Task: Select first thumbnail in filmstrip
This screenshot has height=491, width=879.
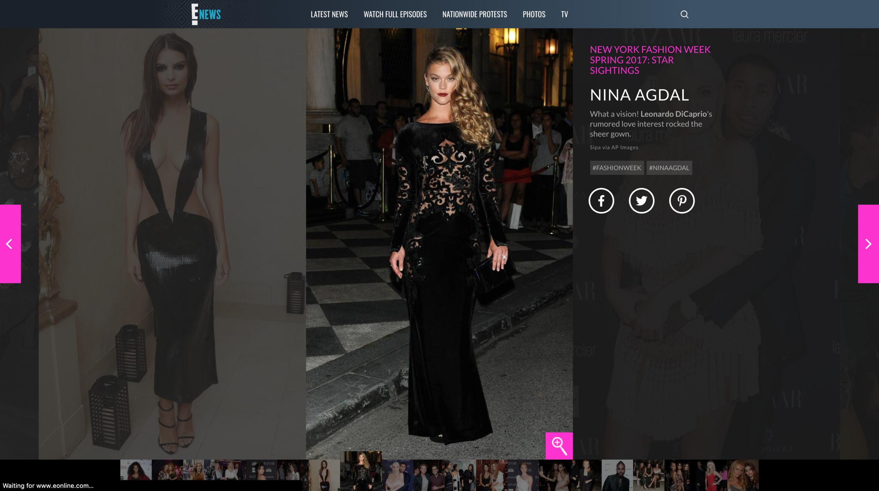Action: 136,470
